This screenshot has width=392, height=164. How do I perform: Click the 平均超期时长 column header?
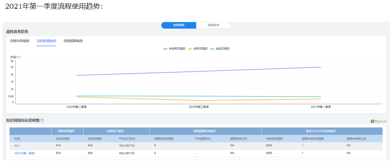(x=203, y=138)
